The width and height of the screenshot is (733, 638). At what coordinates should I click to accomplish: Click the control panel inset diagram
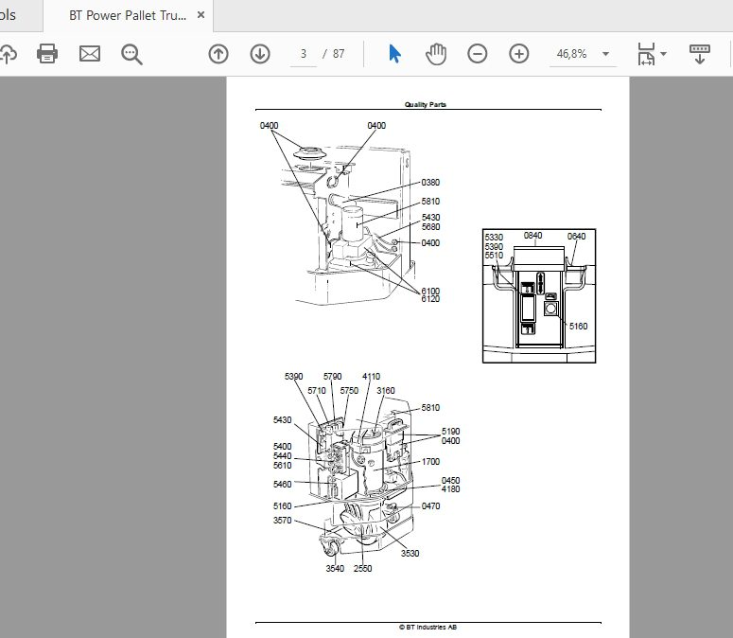(539, 295)
